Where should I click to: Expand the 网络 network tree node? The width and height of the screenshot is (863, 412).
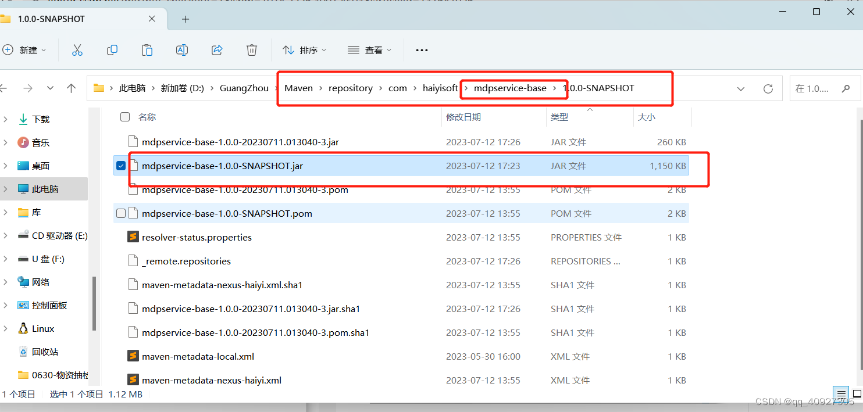pyautogui.click(x=5, y=282)
